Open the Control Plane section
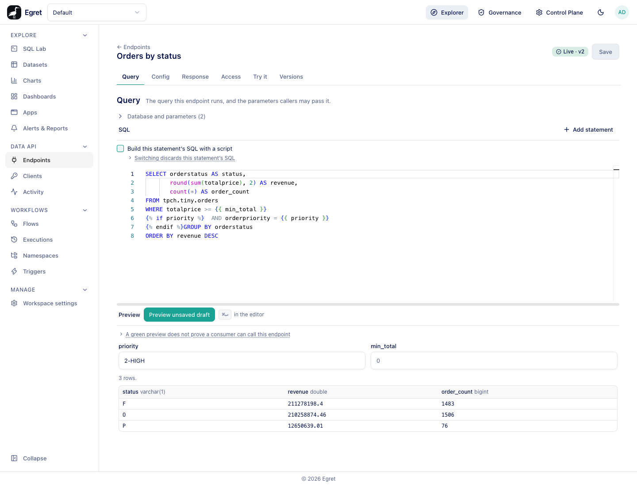This screenshot has width=637, height=486. coord(559,12)
